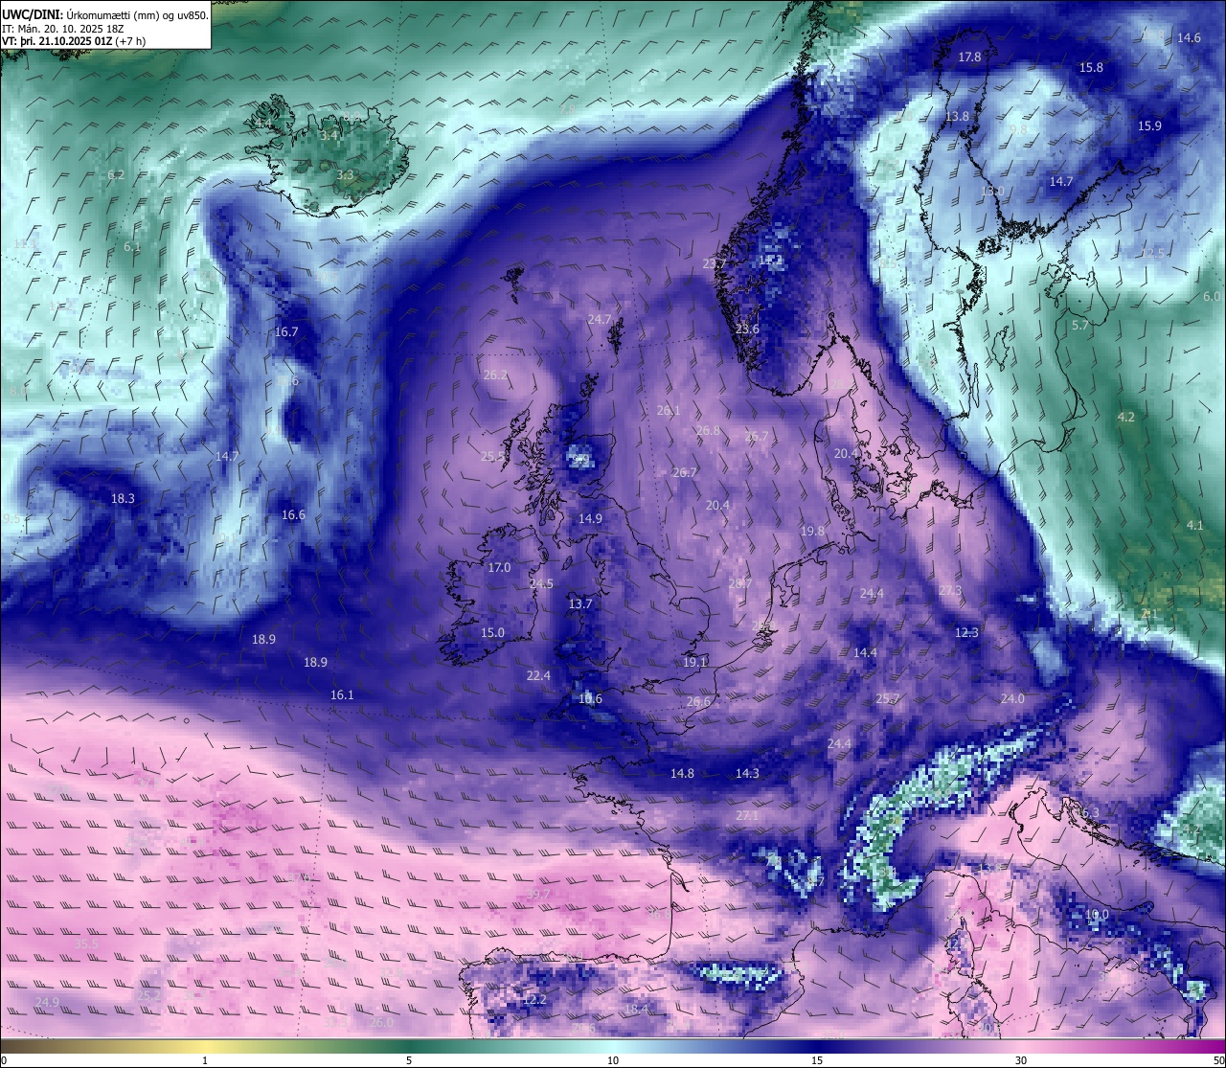Click the 13.8 value label

[957, 117]
